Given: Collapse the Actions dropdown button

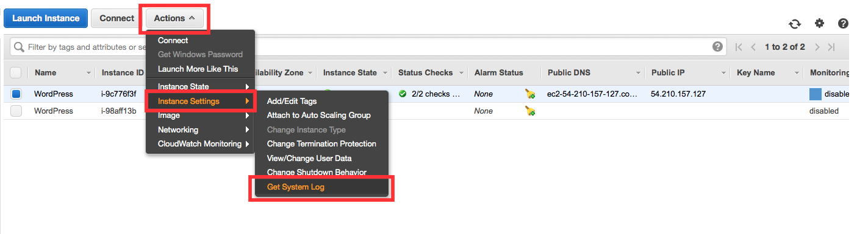Looking at the screenshot, I should [174, 18].
